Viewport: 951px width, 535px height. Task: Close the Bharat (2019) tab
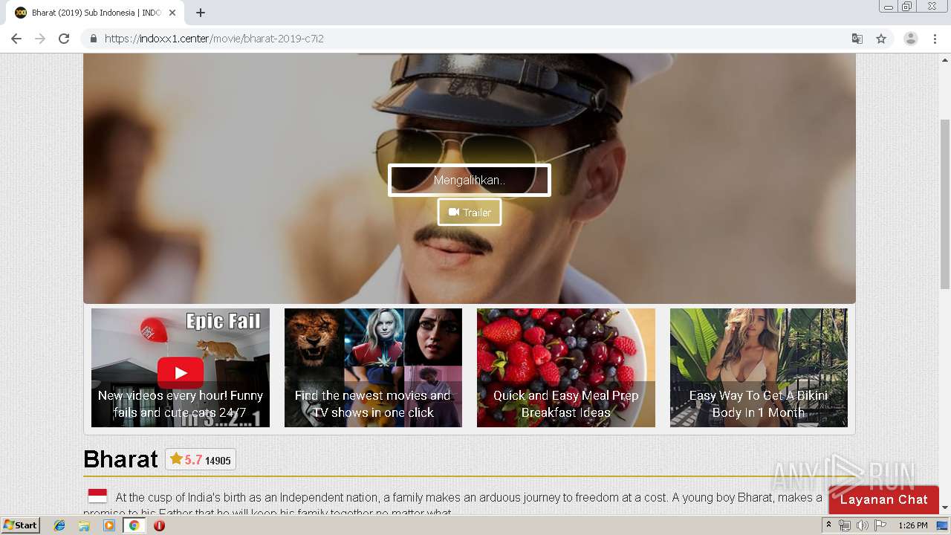[x=172, y=13]
